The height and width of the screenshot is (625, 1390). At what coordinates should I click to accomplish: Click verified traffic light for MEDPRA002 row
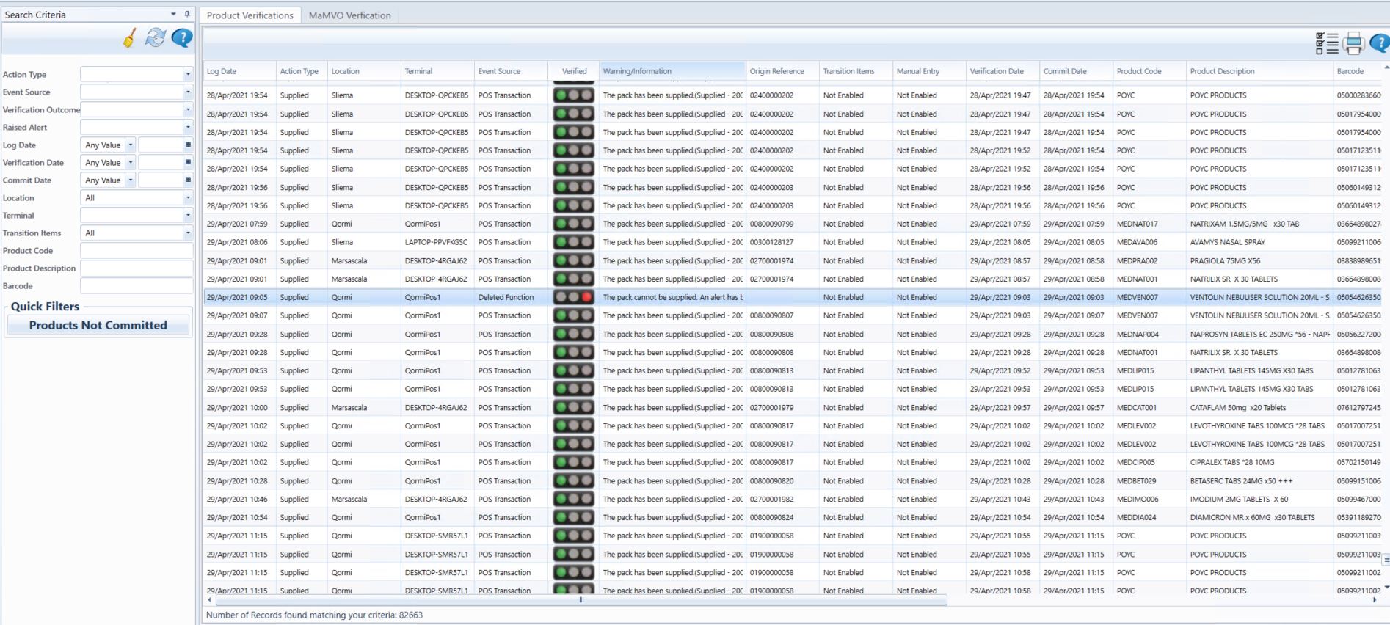click(x=574, y=260)
